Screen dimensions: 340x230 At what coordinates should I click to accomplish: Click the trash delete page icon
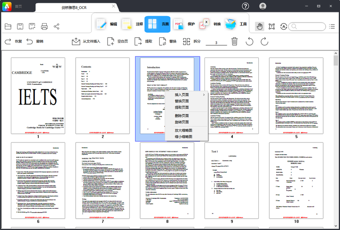[x=234, y=41]
